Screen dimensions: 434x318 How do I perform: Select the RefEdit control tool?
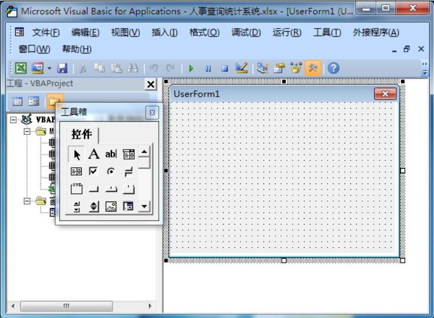pyautogui.click(x=128, y=206)
